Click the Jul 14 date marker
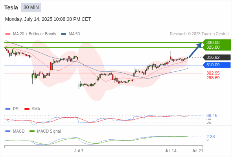 click(x=171, y=151)
